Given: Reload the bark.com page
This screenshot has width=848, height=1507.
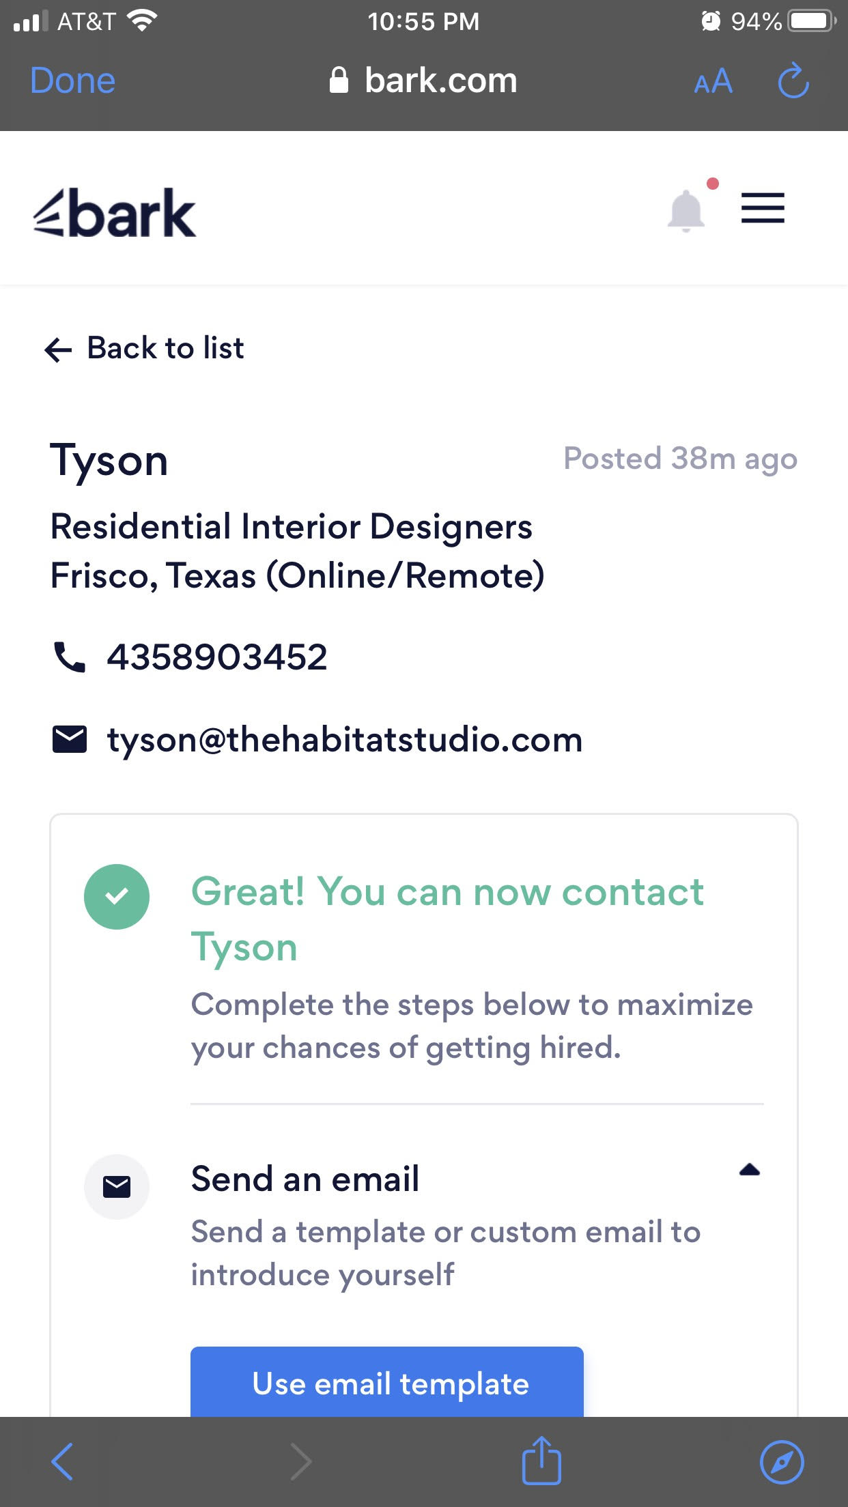Looking at the screenshot, I should pyautogui.click(x=793, y=81).
